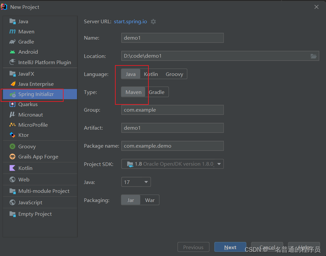This screenshot has width=326, height=256.
Task: Open the Project SDK dropdown
Action: coord(172,164)
